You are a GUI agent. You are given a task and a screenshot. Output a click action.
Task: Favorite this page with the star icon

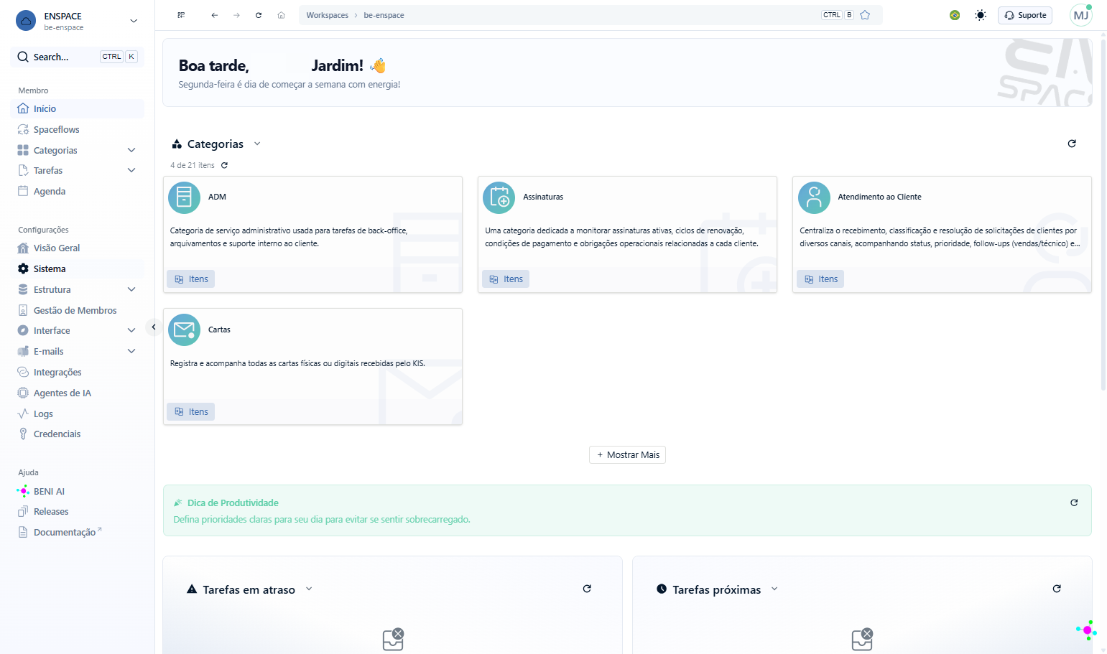865,15
